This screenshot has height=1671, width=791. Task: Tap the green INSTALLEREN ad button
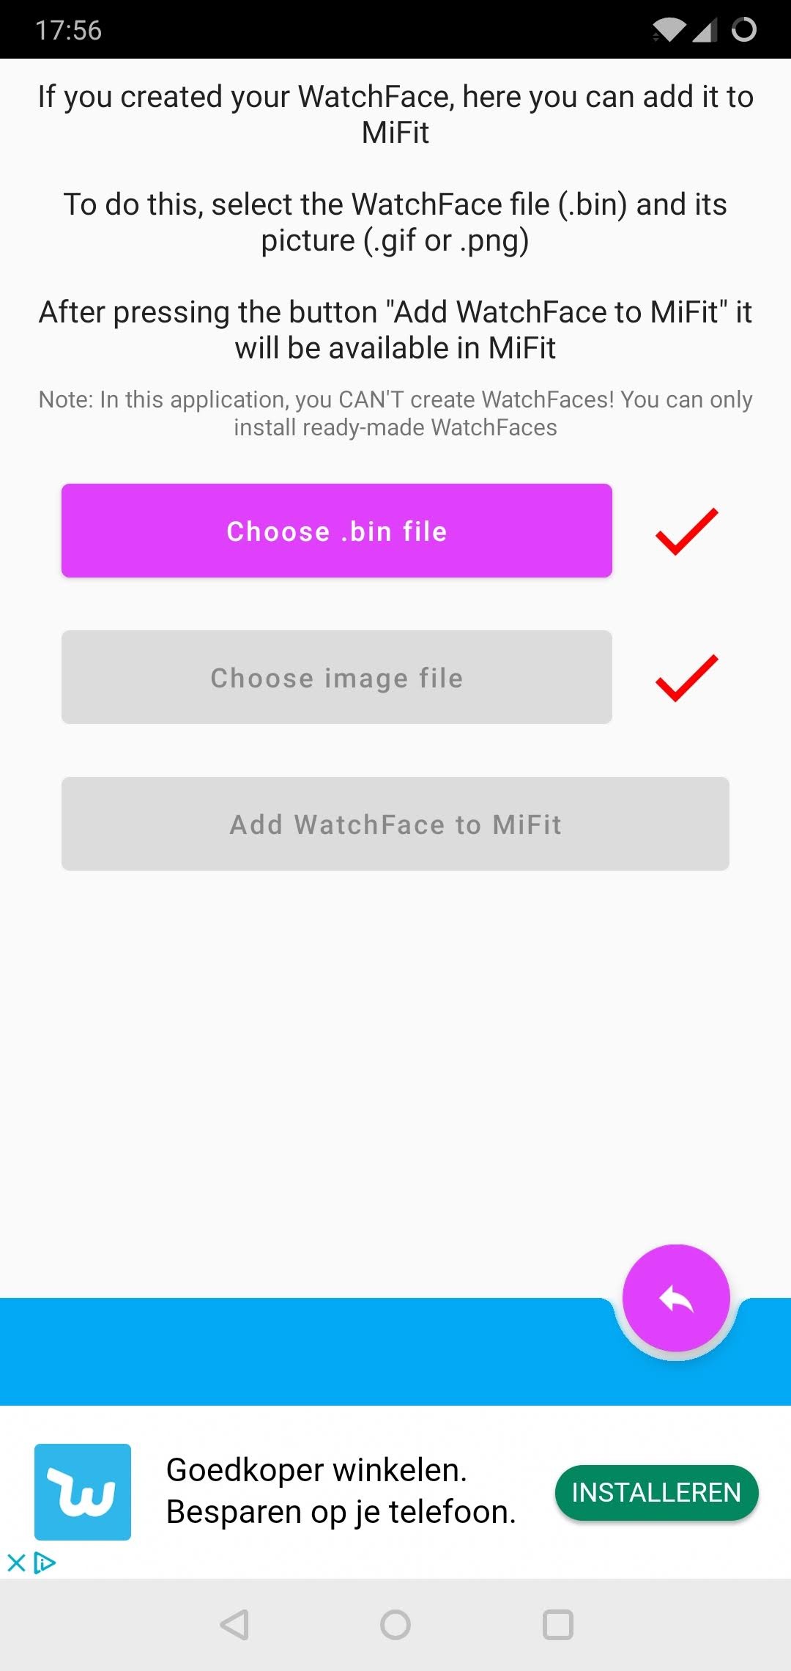[x=656, y=1492]
